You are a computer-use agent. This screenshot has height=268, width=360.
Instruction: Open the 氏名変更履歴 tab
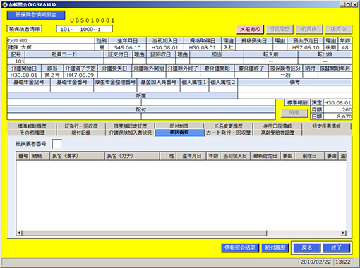[x=228, y=126]
